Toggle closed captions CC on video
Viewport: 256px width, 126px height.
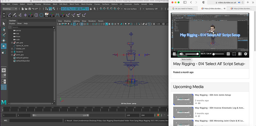click(228, 54)
